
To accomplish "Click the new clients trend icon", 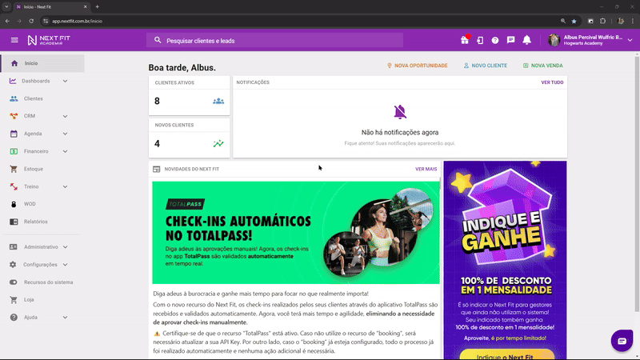I will 218,144.
